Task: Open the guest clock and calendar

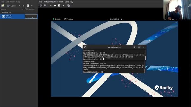Action: (x=115, y=19)
